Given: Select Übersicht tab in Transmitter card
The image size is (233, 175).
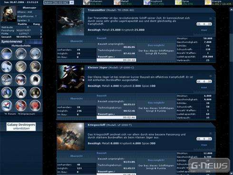Looking at the screenshot, I should coord(76,41).
